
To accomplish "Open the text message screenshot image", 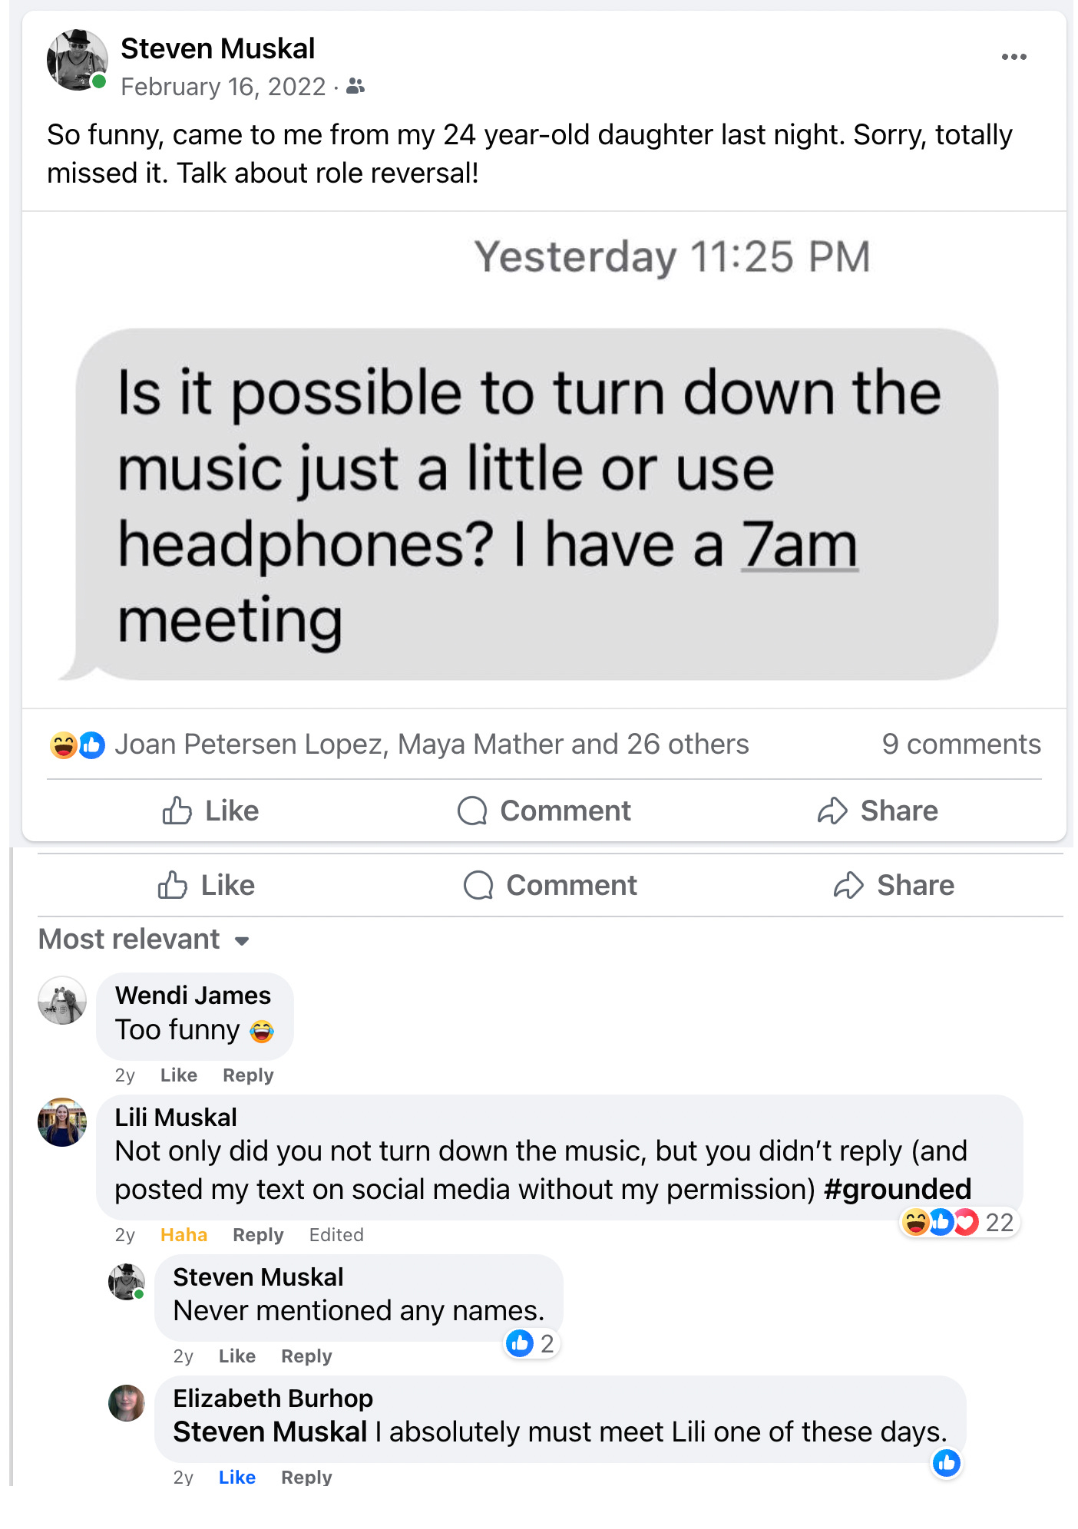I will 544,459.
